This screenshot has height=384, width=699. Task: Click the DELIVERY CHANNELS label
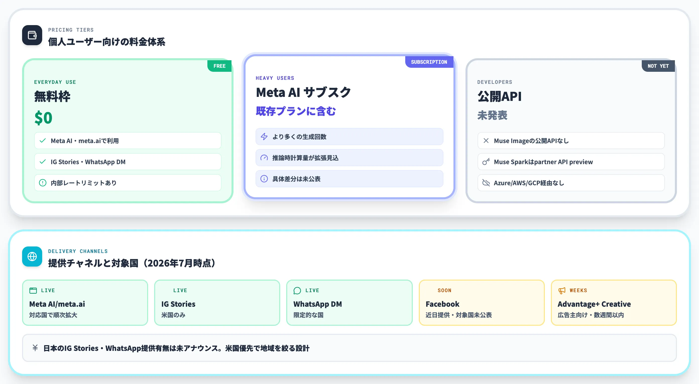(78, 251)
